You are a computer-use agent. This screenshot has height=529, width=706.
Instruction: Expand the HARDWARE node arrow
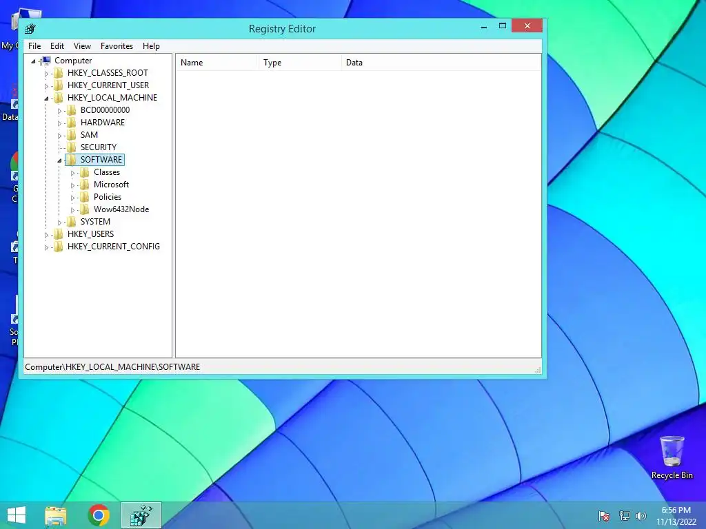pos(59,123)
